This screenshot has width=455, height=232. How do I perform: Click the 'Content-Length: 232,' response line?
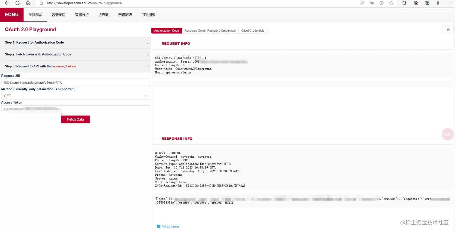(x=172, y=160)
